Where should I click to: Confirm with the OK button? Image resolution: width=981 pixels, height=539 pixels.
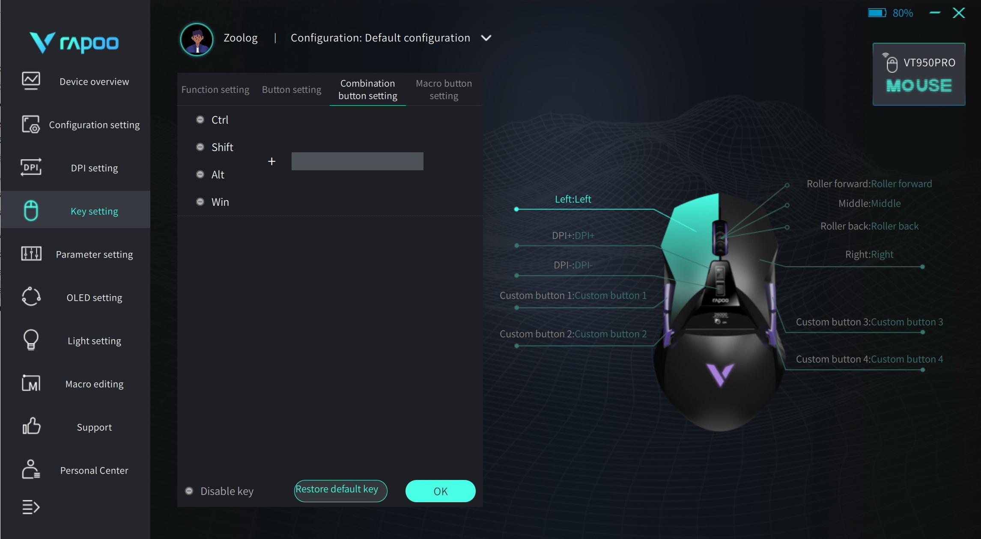(441, 491)
